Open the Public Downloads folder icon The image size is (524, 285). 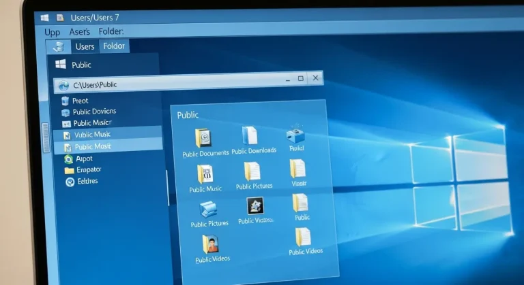(x=250, y=135)
